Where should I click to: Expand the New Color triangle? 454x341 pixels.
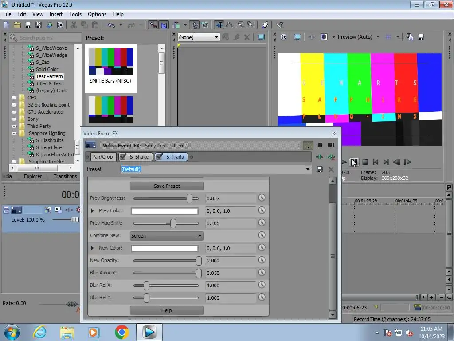(92, 248)
